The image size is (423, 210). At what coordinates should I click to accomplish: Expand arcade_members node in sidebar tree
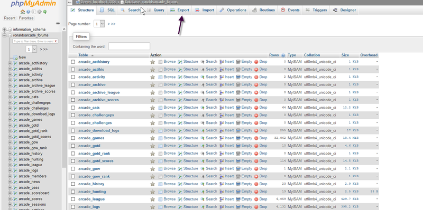[10, 176]
